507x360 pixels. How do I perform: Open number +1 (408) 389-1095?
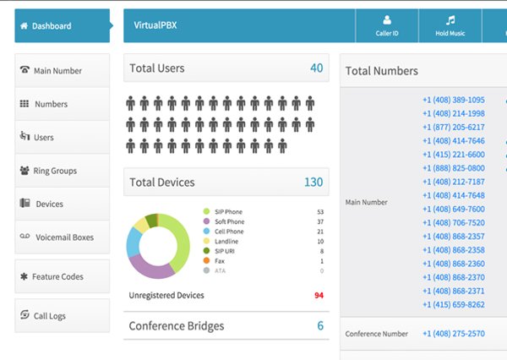pyautogui.click(x=454, y=100)
